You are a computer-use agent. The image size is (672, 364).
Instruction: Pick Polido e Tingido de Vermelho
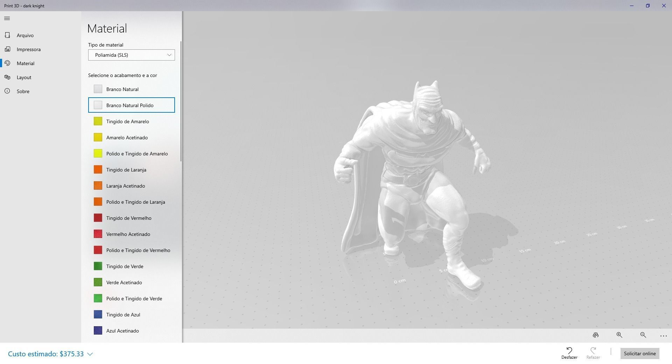tap(132, 250)
